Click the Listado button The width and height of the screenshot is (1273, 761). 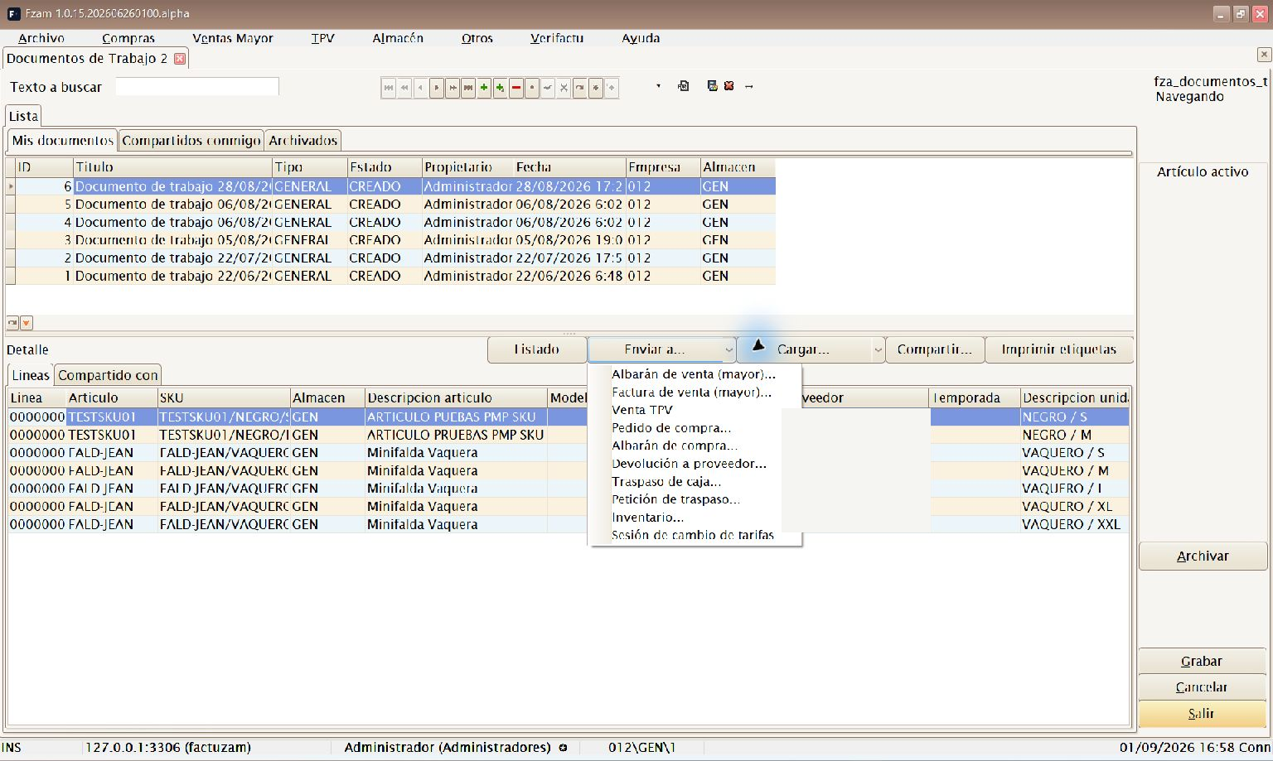click(537, 349)
